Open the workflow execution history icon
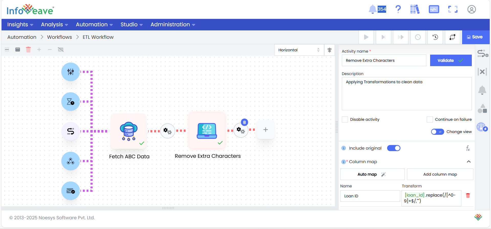This screenshot has height=229, width=491. (x=435, y=37)
